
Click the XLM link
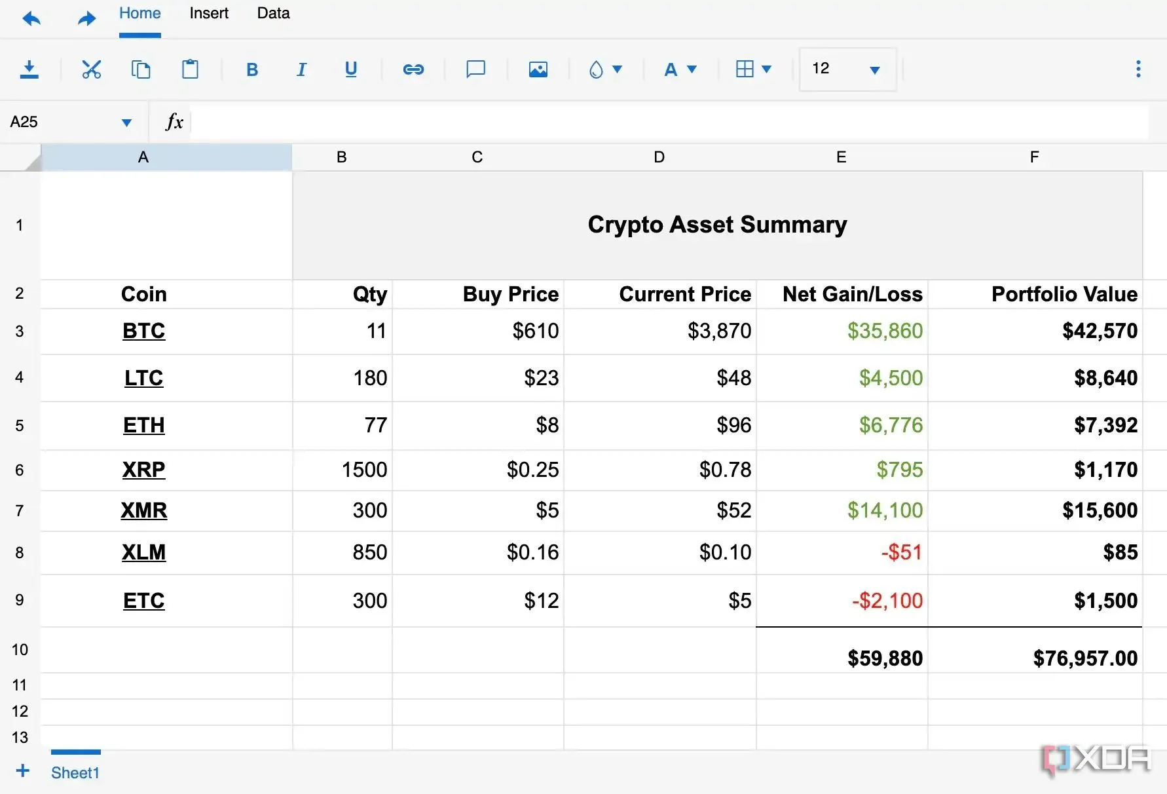143,553
